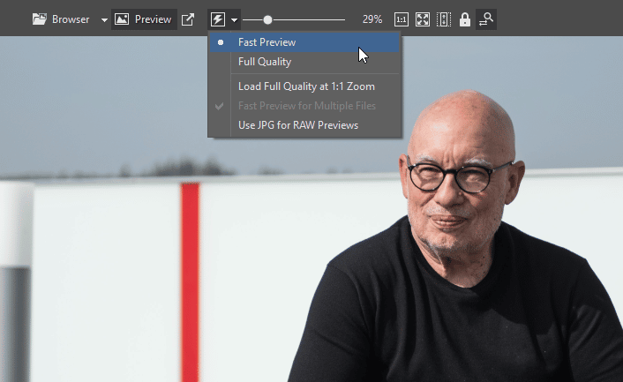This screenshot has height=382, width=623.
Task: Select Fast Preview option
Action: (x=304, y=42)
